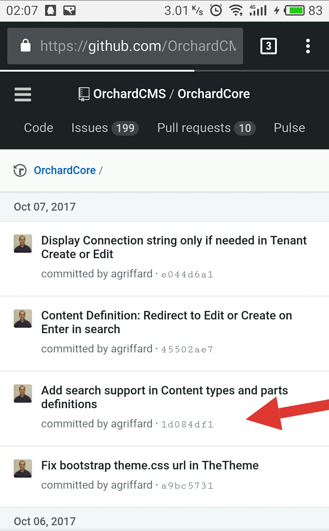Viewport: 329px width, 531px height.
Task: Select the Pulse menu item
Action: [289, 128]
